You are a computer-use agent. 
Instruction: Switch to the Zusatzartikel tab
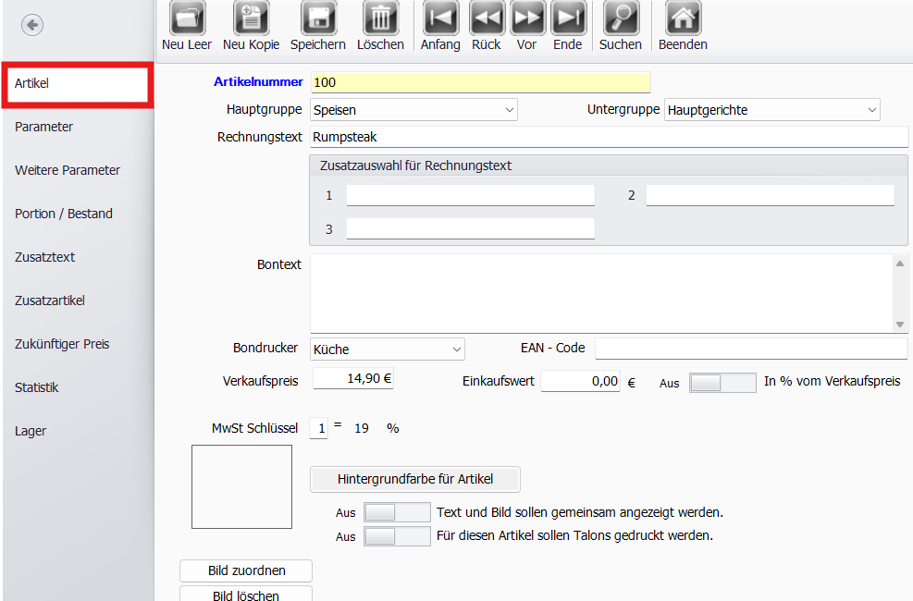pyautogui.click(x=78, y=300)
